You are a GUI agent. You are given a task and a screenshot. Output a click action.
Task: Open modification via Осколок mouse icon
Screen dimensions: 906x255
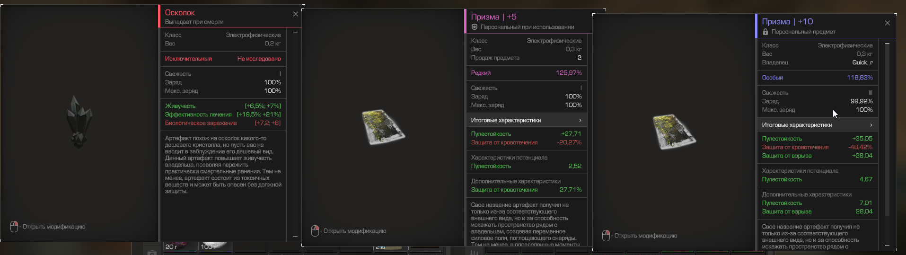(x=14, y=227)
